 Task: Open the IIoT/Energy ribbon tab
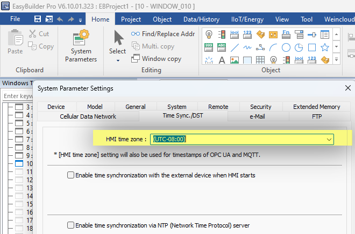tap(247, 19)
